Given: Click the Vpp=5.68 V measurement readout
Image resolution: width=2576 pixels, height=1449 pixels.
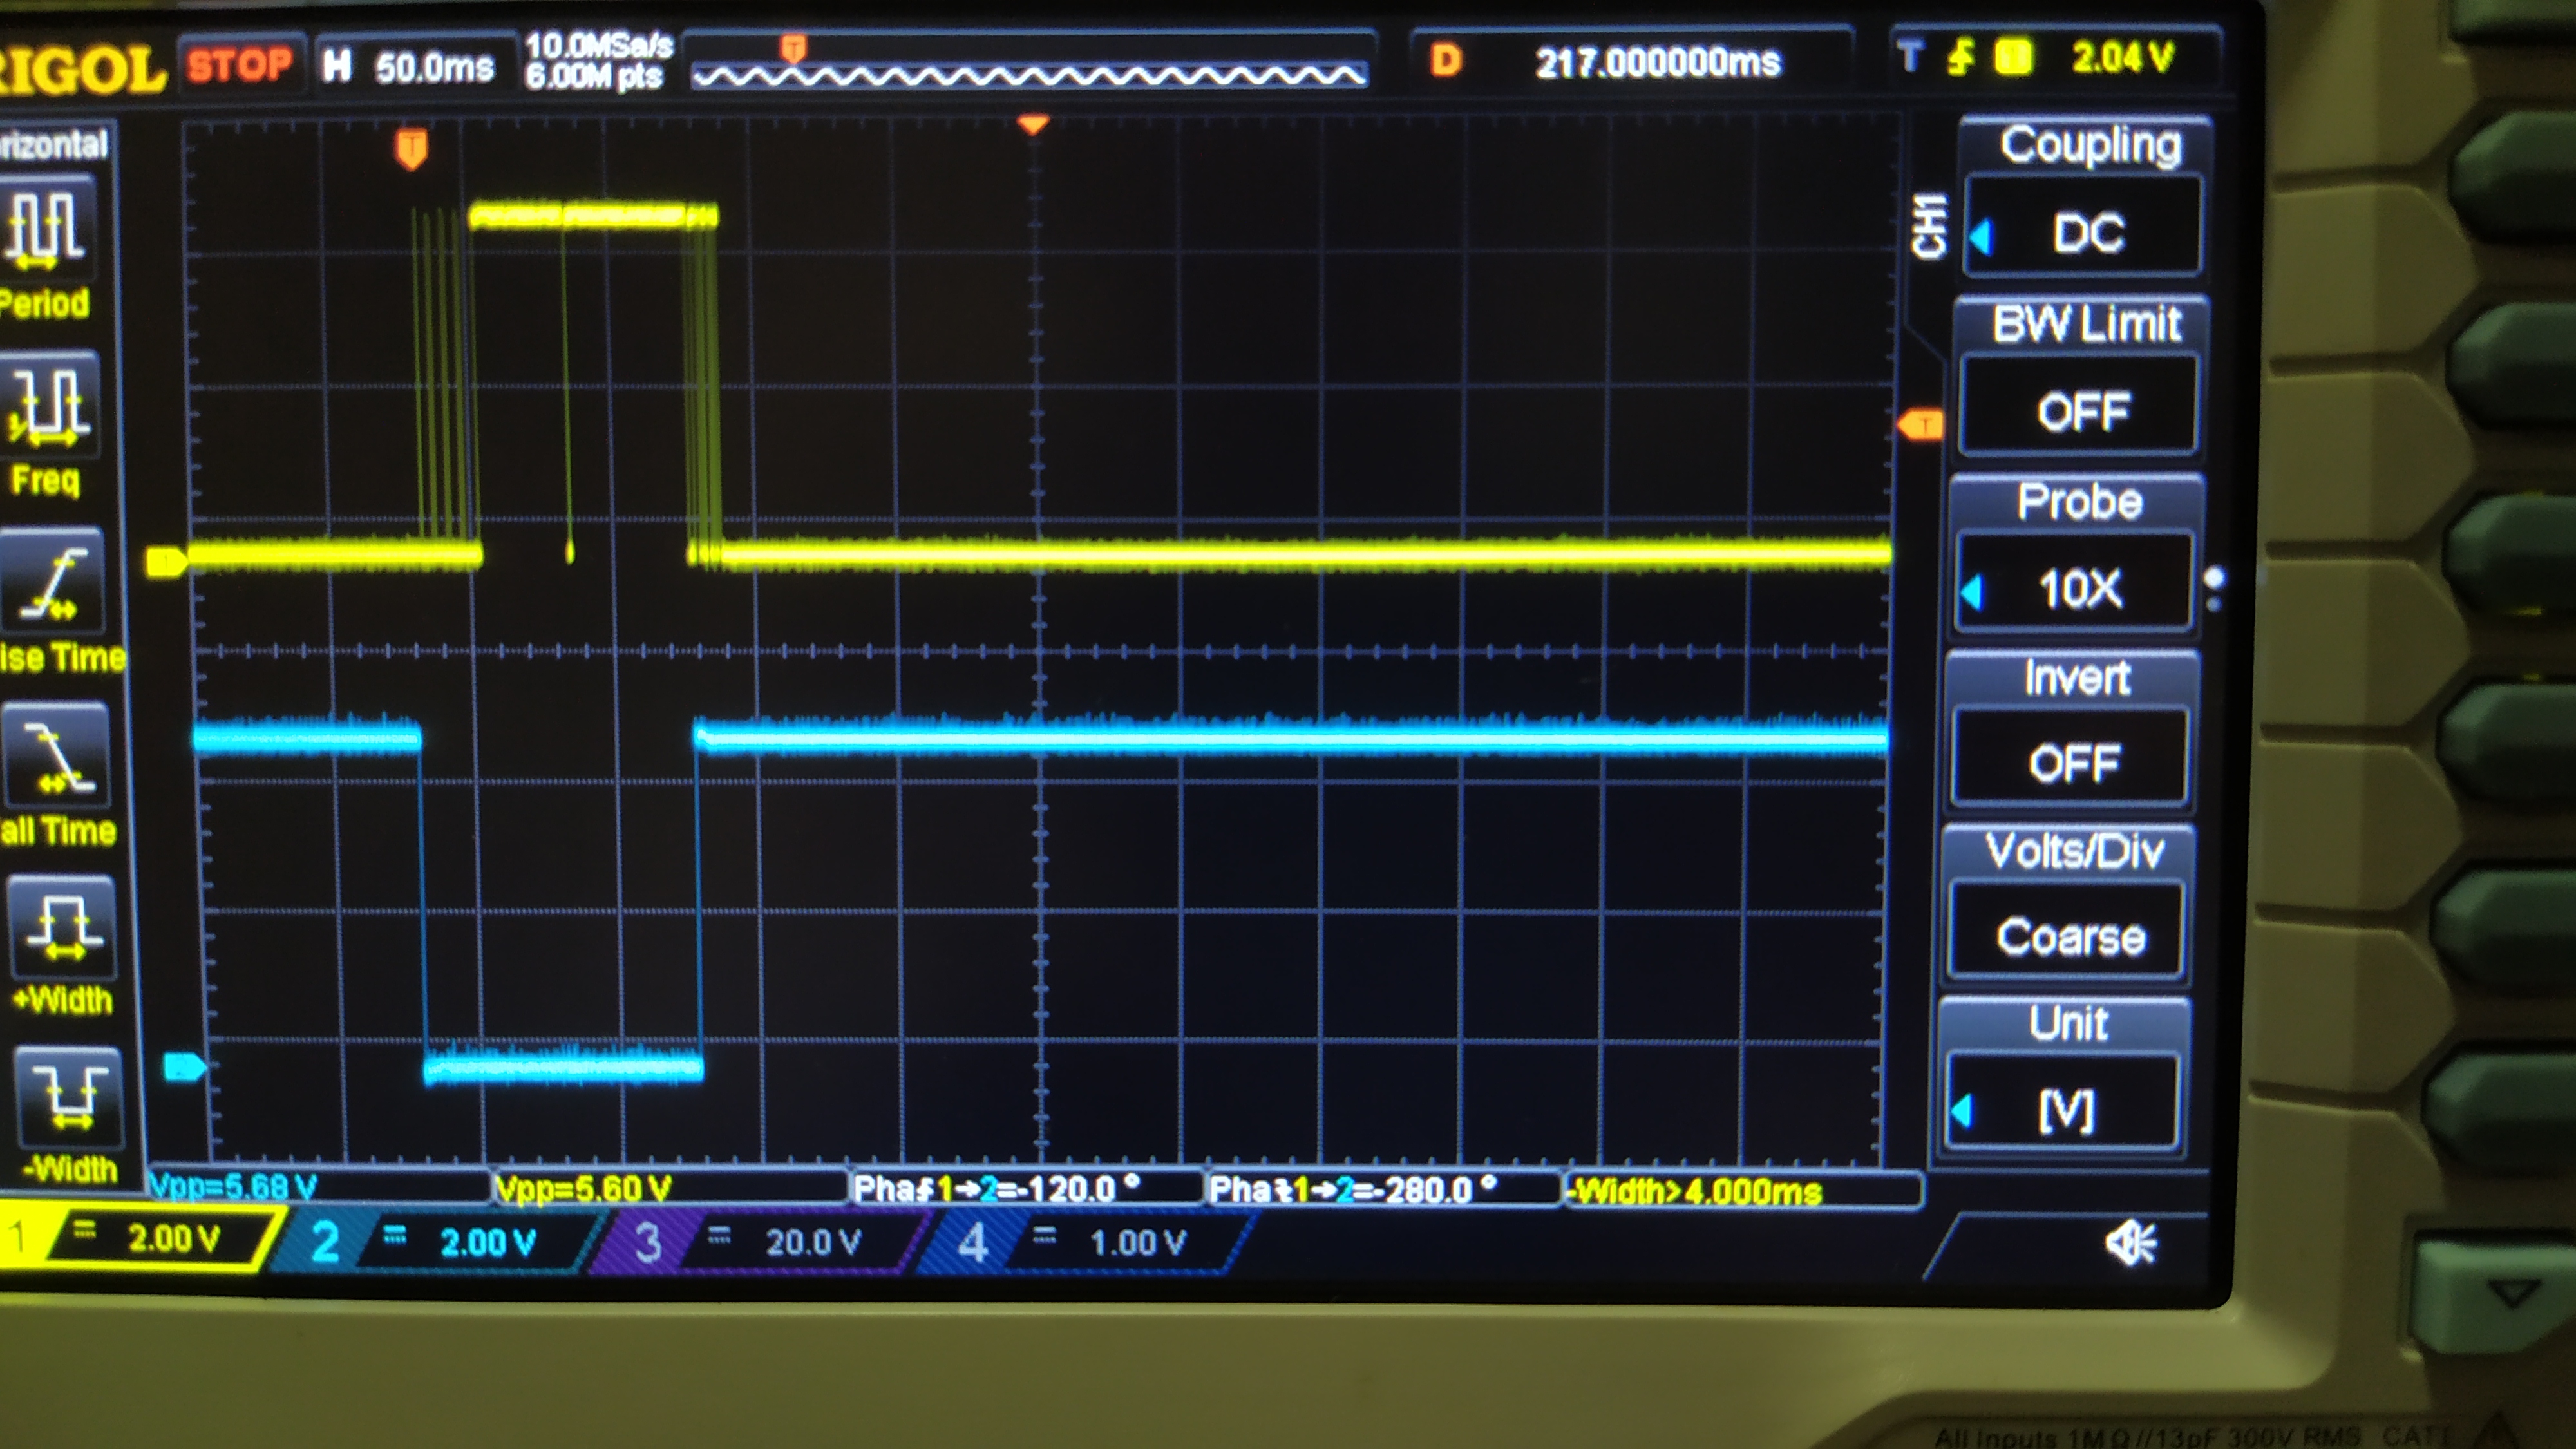Looking at the screenshot, I should pos(233,1186).
